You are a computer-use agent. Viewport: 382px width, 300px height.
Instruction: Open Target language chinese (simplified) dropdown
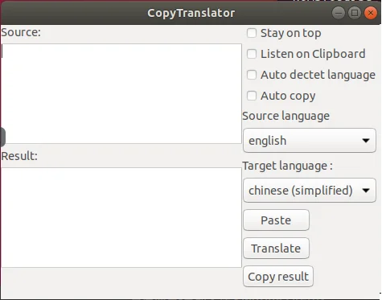point(310,191)
